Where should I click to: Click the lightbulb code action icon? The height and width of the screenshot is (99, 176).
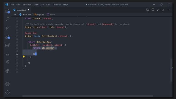coord(24,57)
